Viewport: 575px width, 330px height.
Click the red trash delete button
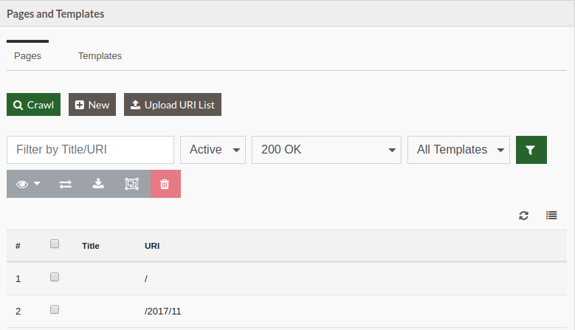[x=165, y=184]
